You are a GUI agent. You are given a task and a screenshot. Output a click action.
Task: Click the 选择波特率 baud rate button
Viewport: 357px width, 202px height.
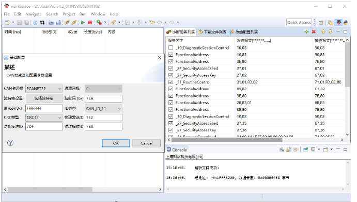[x=44, y=98]
